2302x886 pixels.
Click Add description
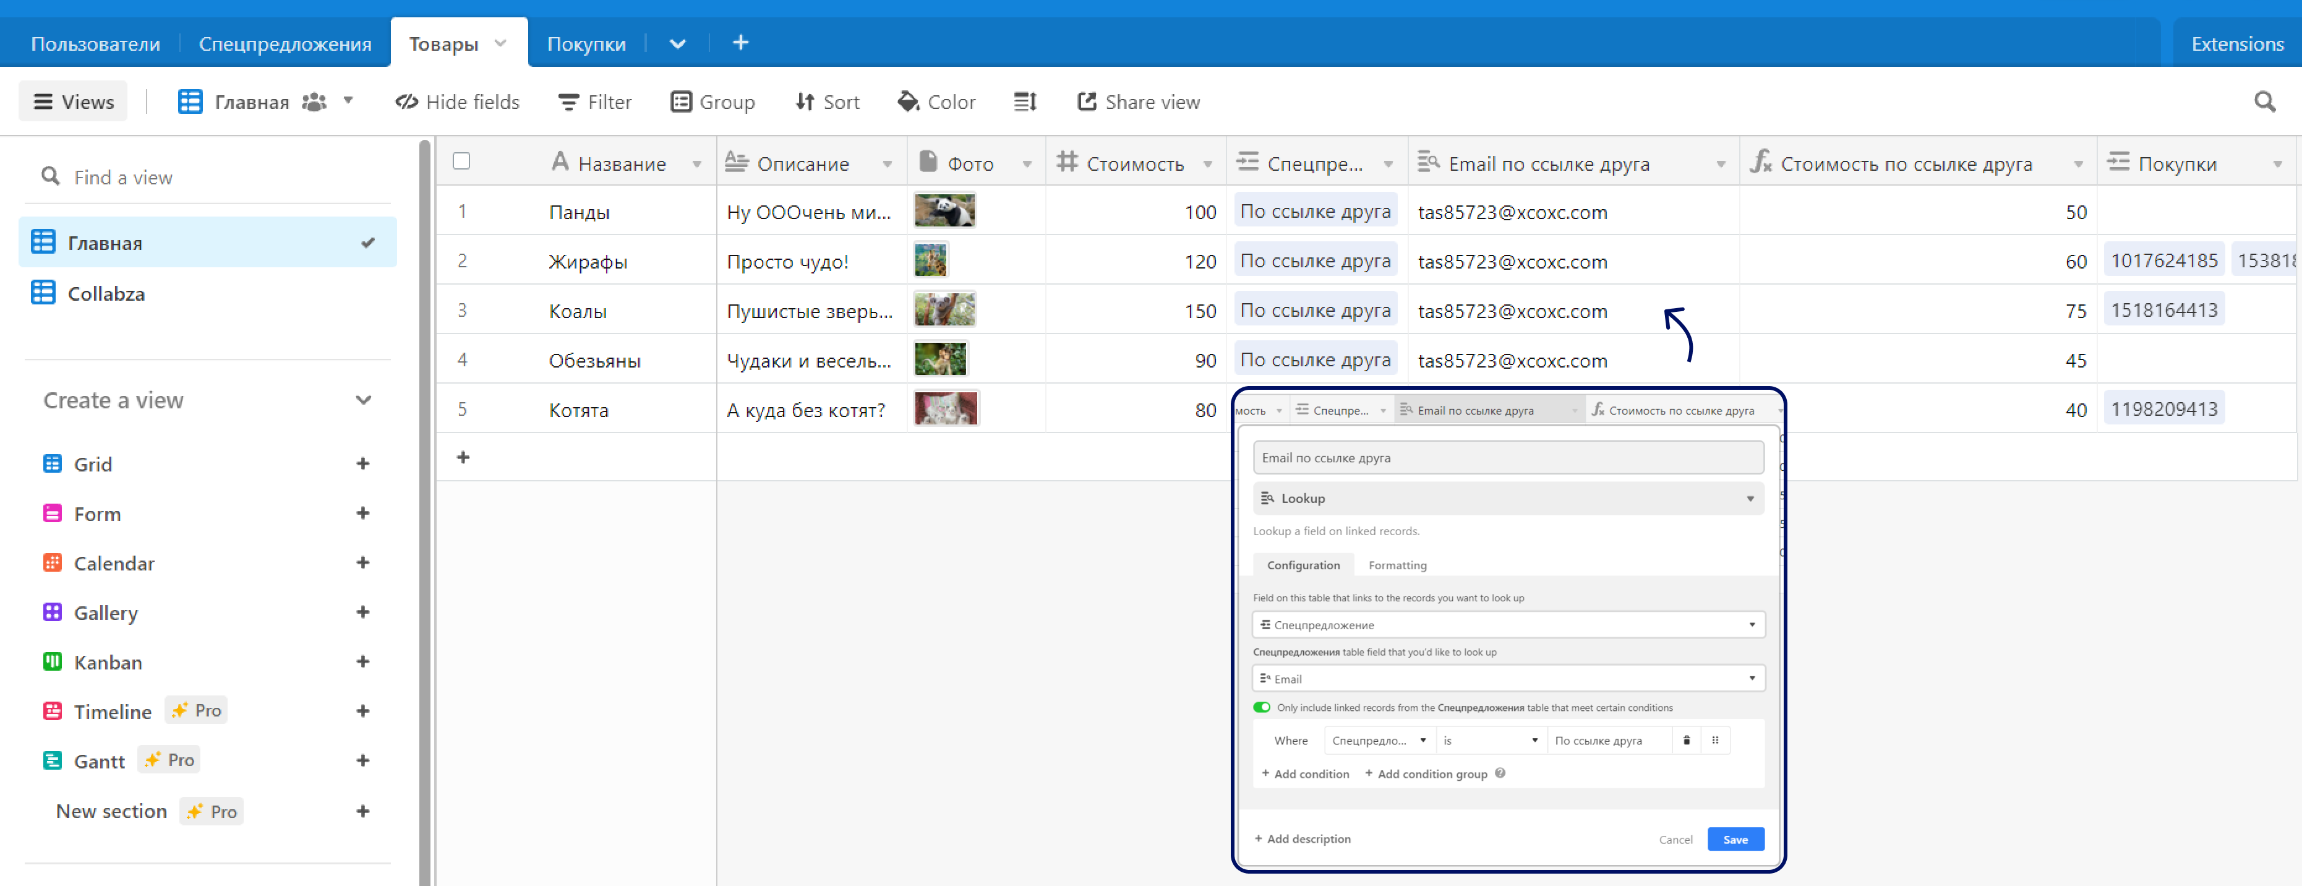pos(1302,838)
